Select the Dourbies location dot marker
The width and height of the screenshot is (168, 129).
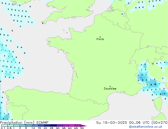point(110,86)
